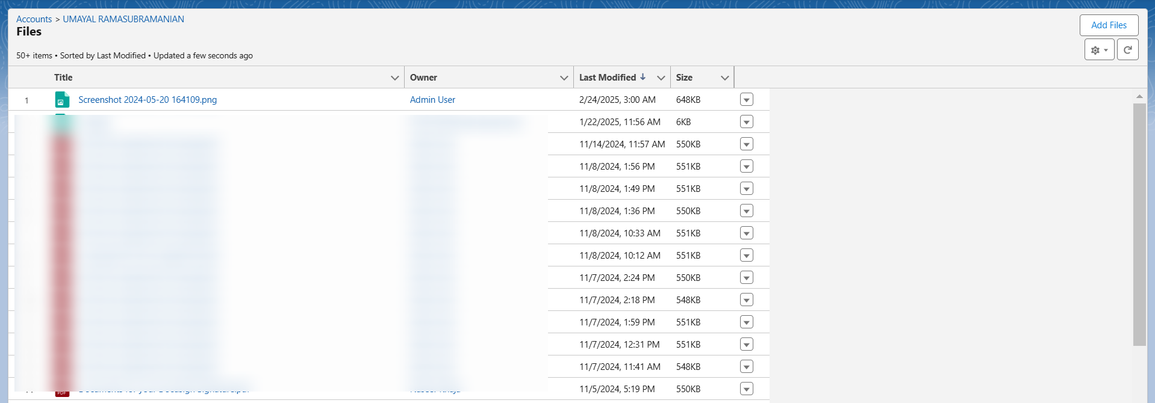Viewport: 1155px width, 403px height.
Task: Select the 11/7/2024, 2:18 PM date cell
Action: point(617,300)
